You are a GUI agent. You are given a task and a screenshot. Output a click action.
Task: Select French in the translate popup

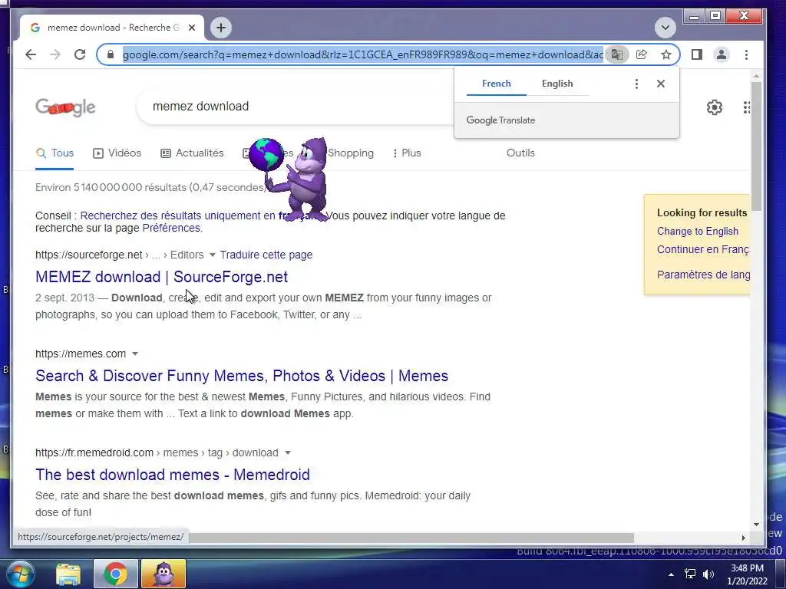pos(497,84)
